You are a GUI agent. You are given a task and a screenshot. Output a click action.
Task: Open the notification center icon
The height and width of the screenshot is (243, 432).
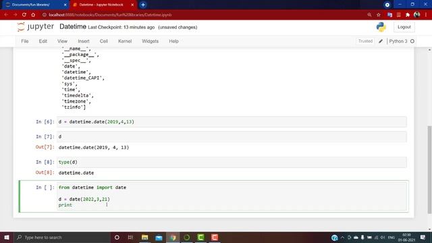[x=423, y=237]
